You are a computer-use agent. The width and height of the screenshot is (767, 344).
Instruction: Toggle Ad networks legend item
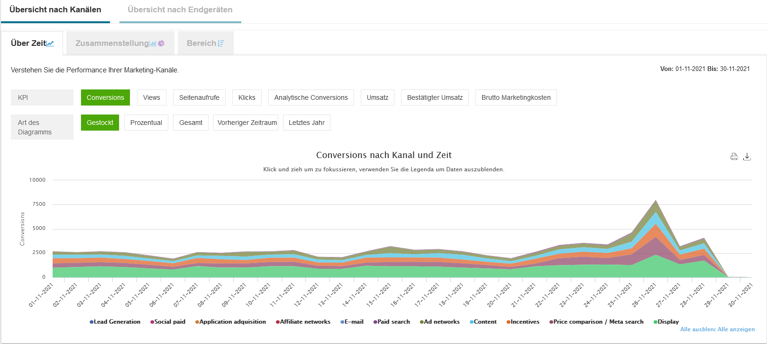tap(441, 322)
